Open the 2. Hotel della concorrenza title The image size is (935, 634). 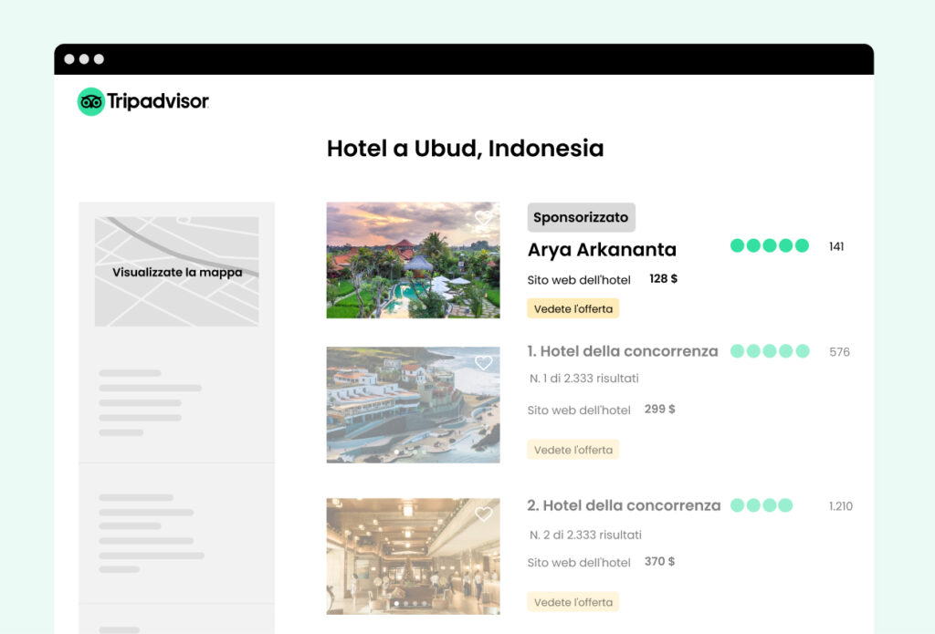click(x=624, y=506)
